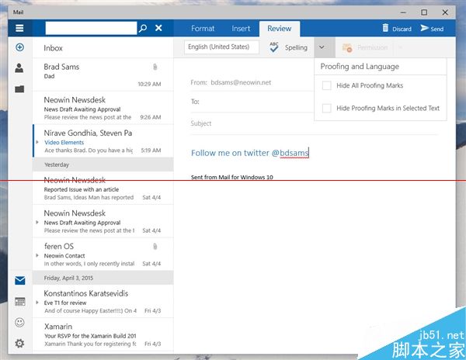Open the Permission dropdown arrow
Viewport: 466px width, 360px height.
400,47
